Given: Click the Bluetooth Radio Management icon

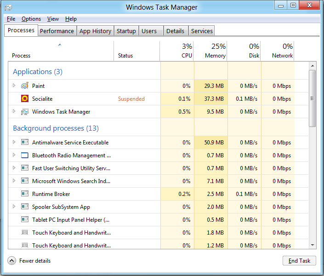Looking at the screenshot, I should pyautogui.click(x=24, y=155).
